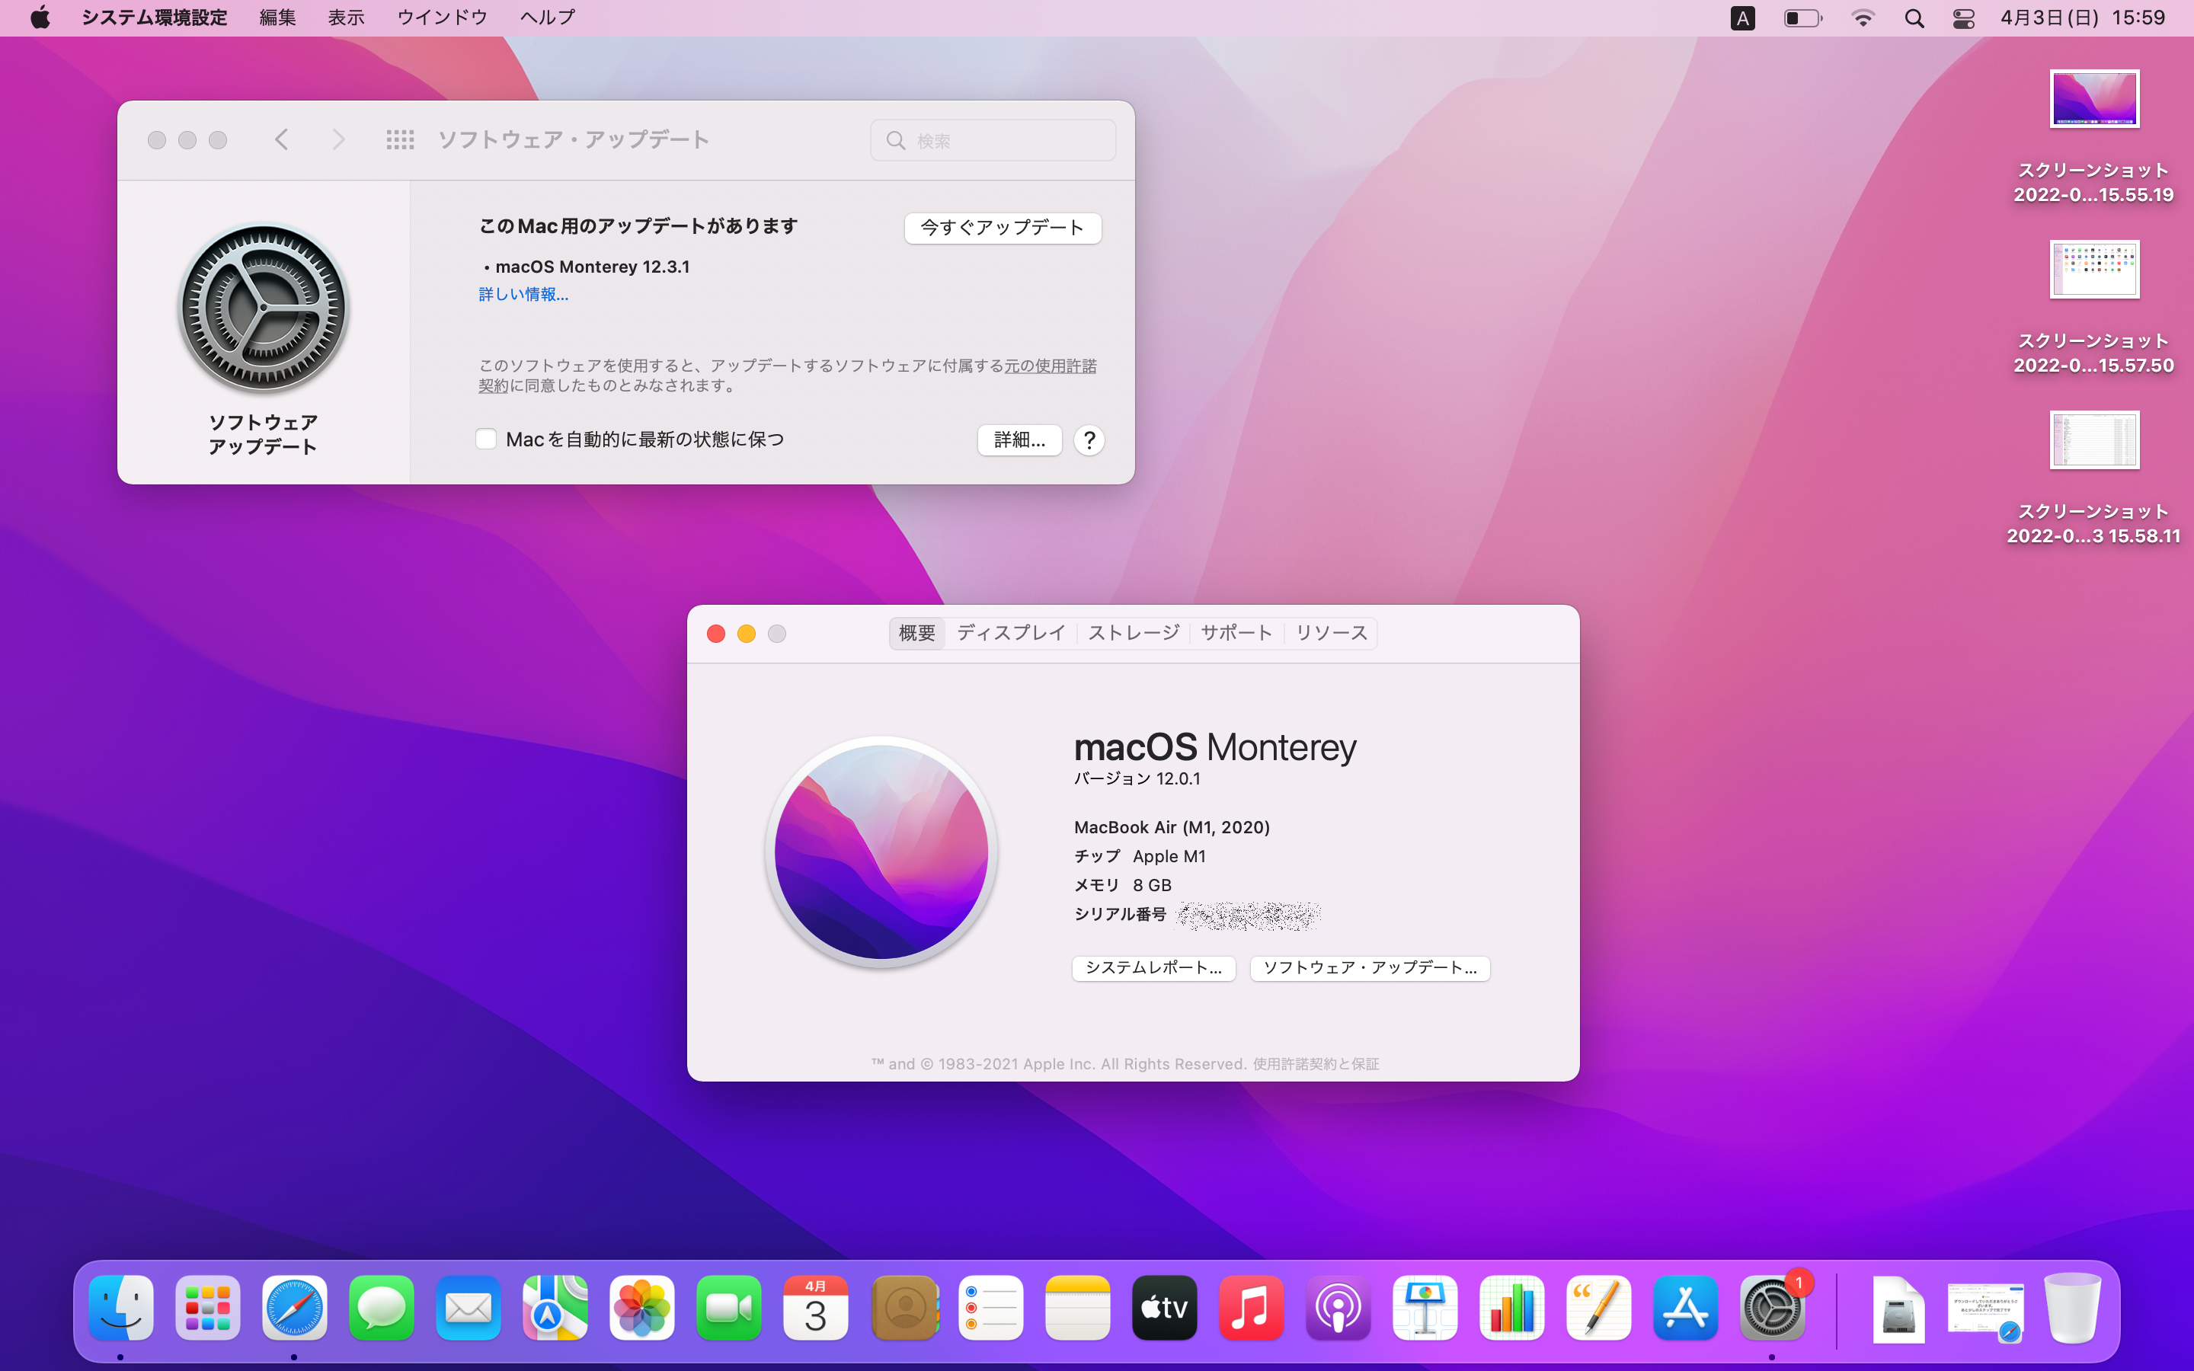Launch Pages from the Dock
Image resolution: width=2194 pixels, height=1371 pixels.
(1598, 1308)
